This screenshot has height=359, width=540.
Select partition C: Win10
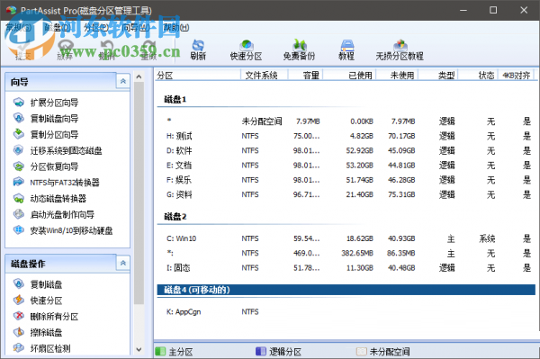pos(346,238)
